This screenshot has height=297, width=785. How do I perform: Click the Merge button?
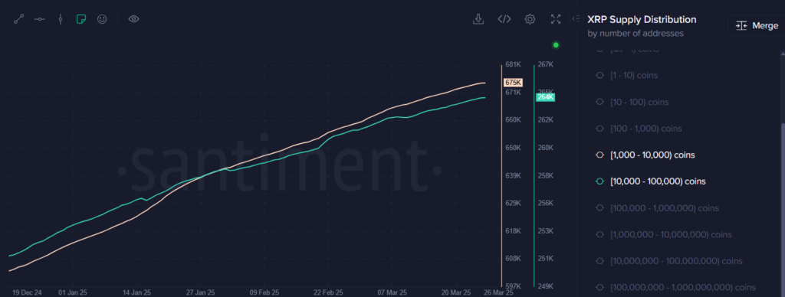(x=757, y=25)
